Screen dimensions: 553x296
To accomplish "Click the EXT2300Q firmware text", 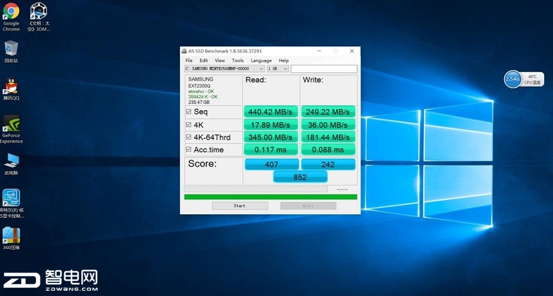I will click(x=199, y=86).
